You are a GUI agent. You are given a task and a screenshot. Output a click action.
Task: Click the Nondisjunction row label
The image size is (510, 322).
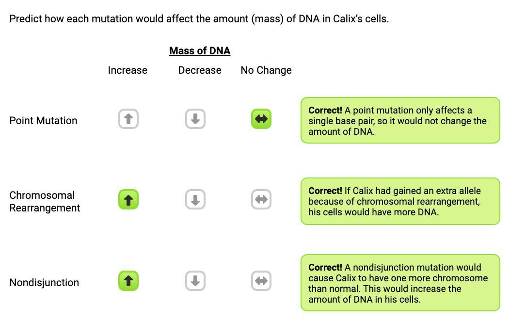[x=44, y=282]
